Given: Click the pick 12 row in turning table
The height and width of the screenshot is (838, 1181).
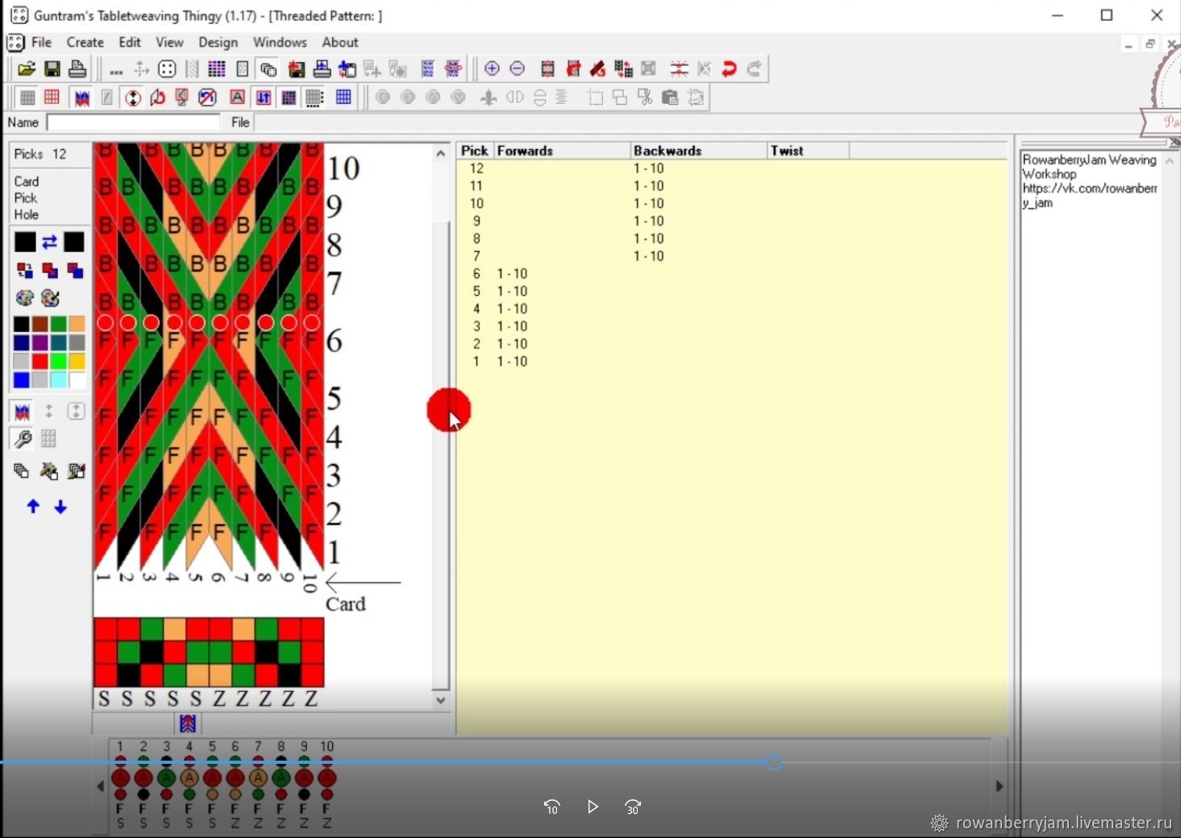Looking at the screenshot, I should (733, 168).
